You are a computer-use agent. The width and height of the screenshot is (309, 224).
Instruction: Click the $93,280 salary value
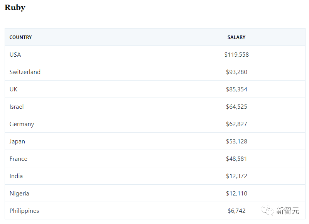click(x=236, y=72)
